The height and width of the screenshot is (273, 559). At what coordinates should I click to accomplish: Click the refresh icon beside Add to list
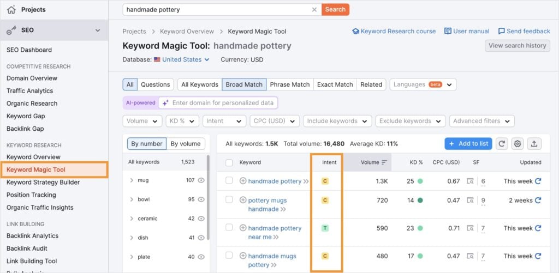(502, 144)
